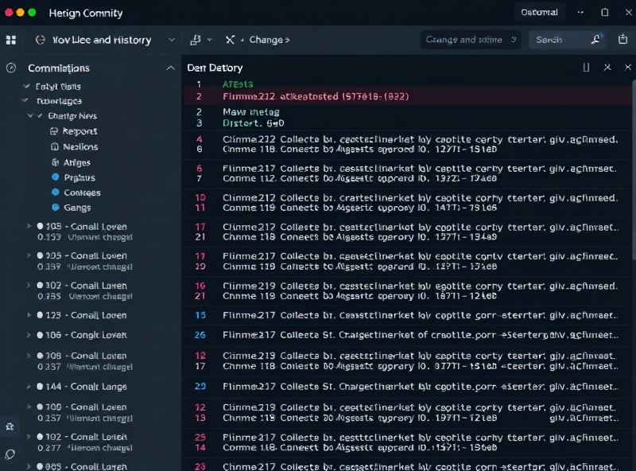Close the Den Detlory panel with X icon
The image size is (636, 471).
[628, 67]
